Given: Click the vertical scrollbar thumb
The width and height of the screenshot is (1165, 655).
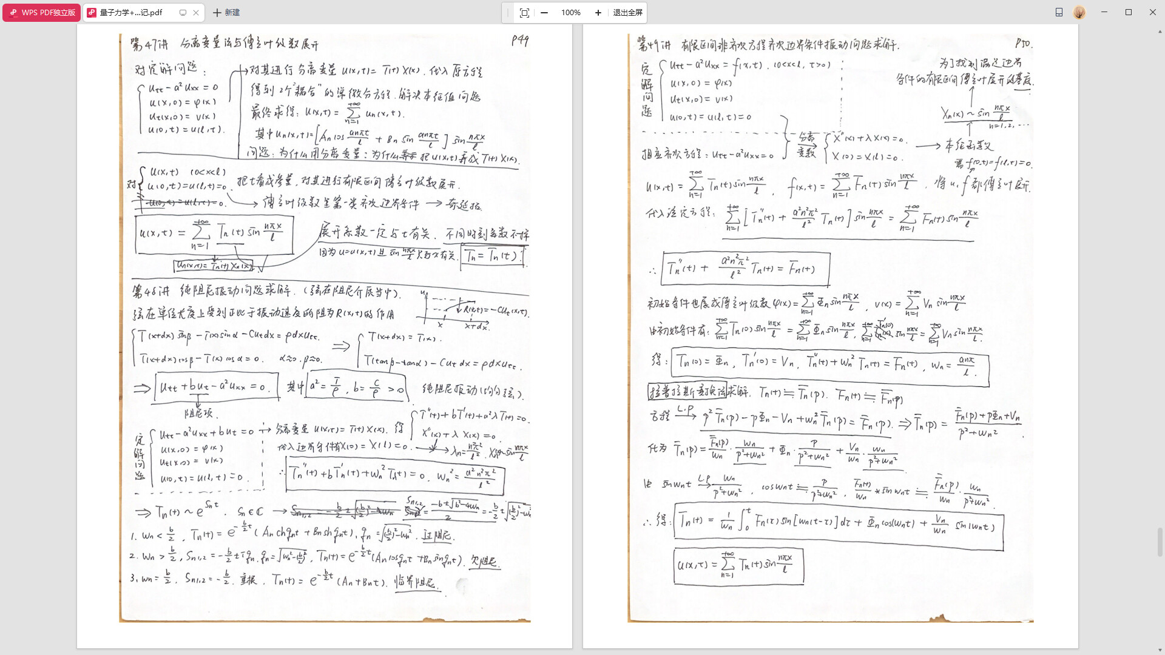Looking at the screenshot, I should coord(1160,542).
